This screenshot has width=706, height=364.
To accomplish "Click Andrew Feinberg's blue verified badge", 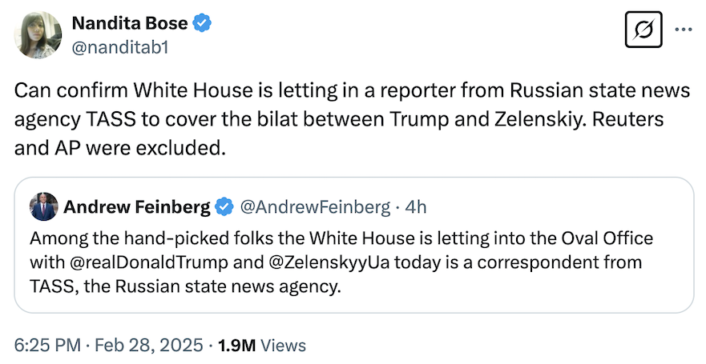I will [x=224, y=208].
